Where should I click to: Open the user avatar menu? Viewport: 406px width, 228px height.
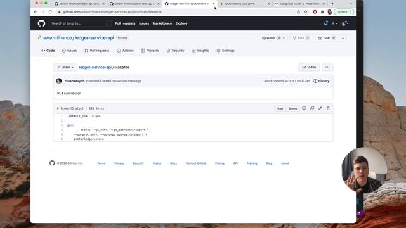pos(344,23)
